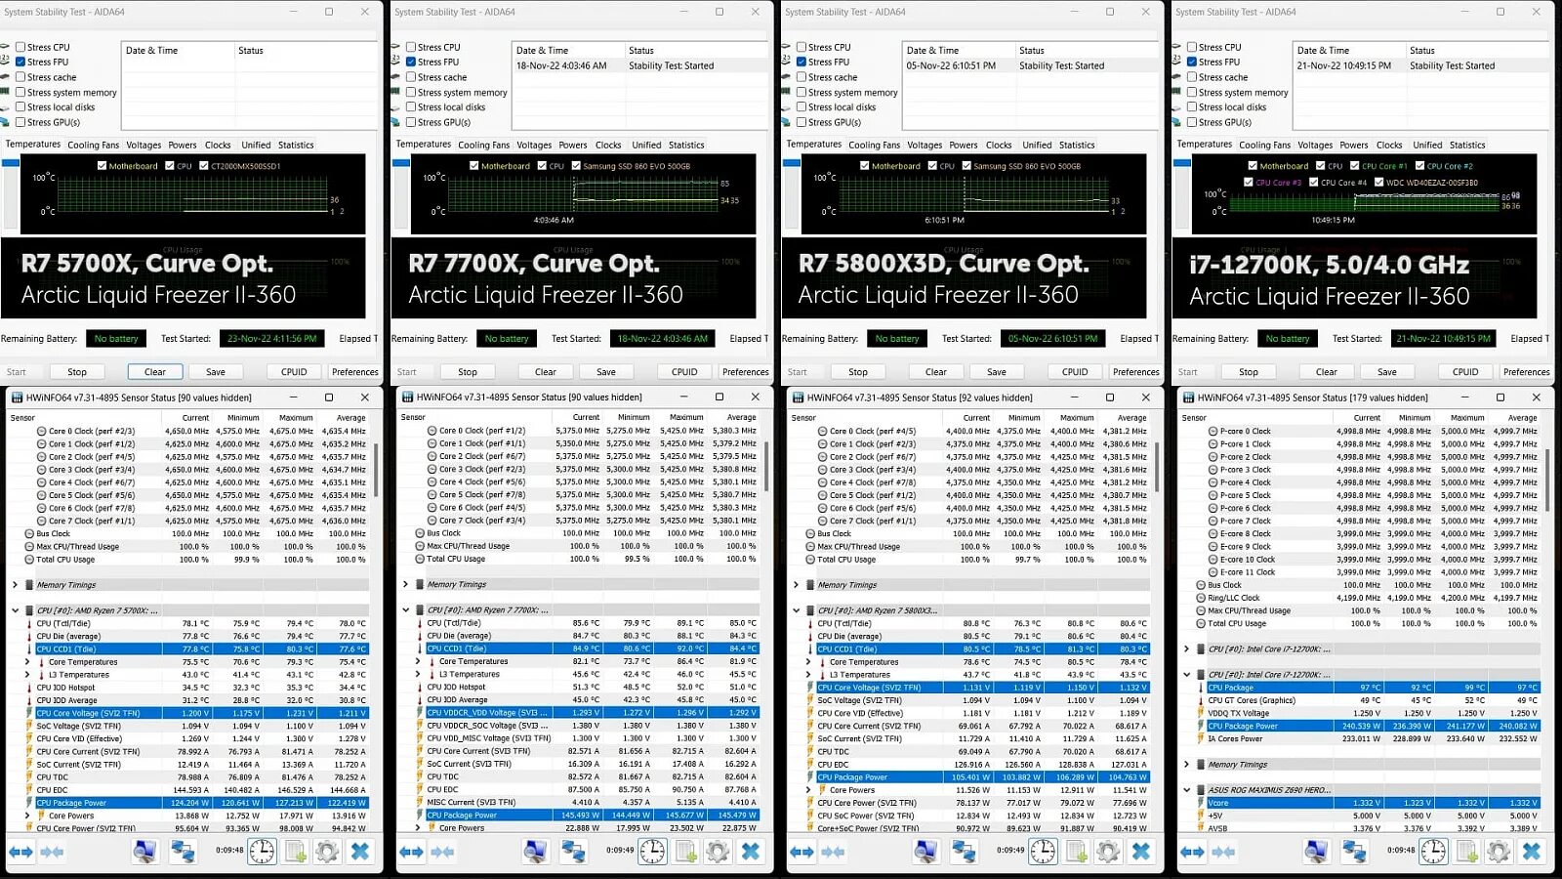
Task: Uncheck the CPU Core #1 graph checkbox
Action: tap(1354, 166)
